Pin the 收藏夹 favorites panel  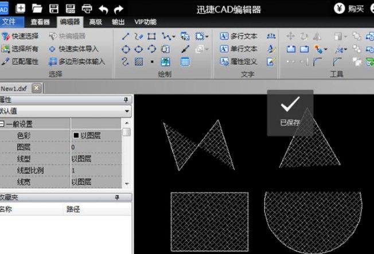click(x=117, y=197)
